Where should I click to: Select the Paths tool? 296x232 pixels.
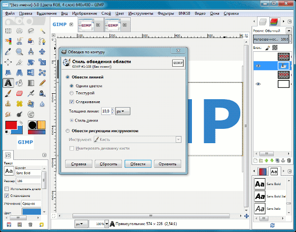(x=42, y=41)
